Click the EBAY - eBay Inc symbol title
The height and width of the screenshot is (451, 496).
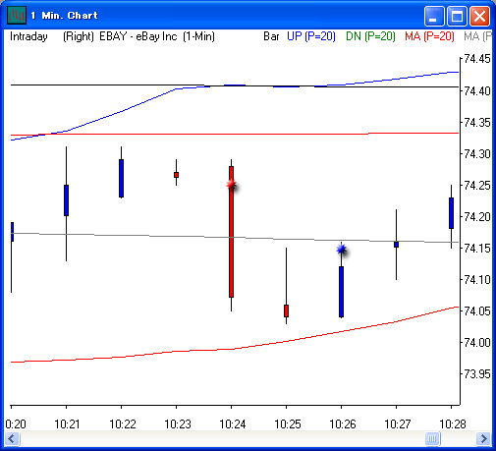point(138,36)
